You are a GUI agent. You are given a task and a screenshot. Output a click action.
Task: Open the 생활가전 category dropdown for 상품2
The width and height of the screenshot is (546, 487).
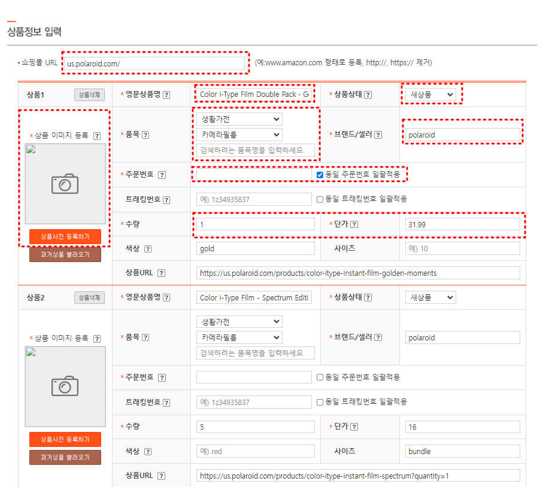(239, 321)
